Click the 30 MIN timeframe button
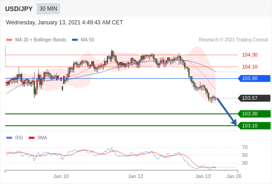This screenshot has width=272, height=184. pos(48,9)
